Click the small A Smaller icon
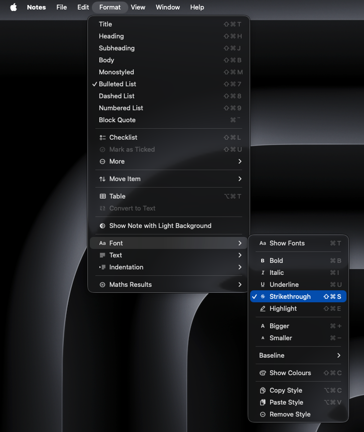This screenshot has height=432, width=364. coord(263,338)
